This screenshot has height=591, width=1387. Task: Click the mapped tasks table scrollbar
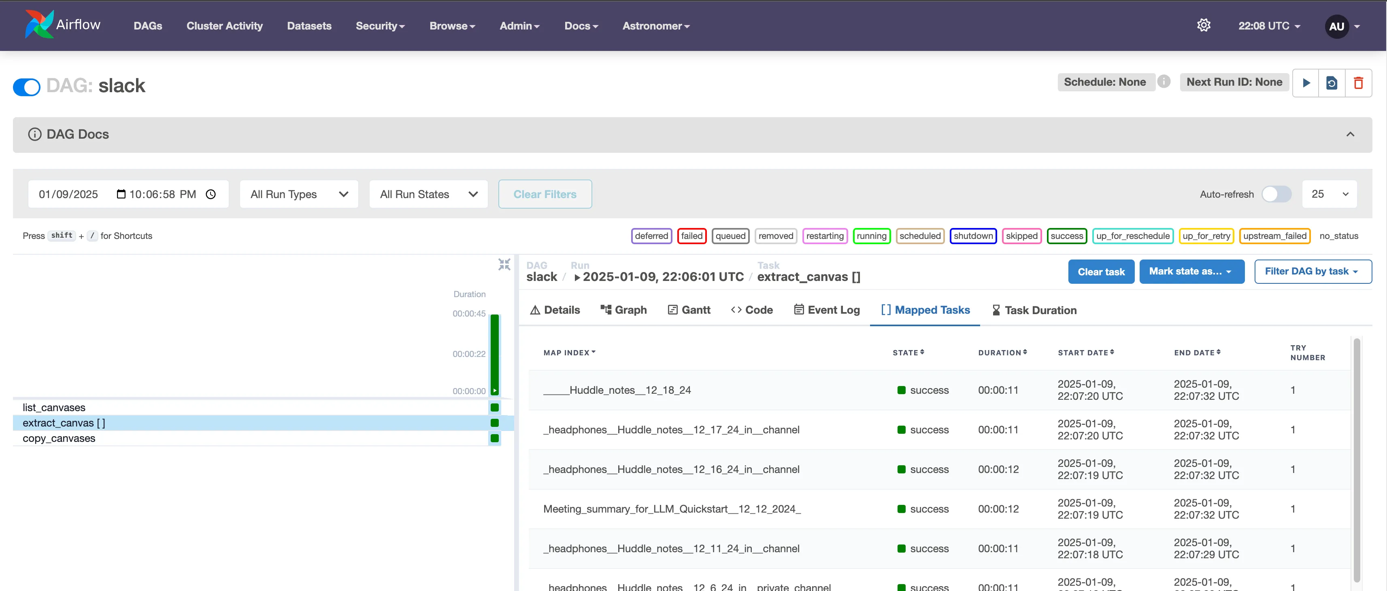[1357, 460]
